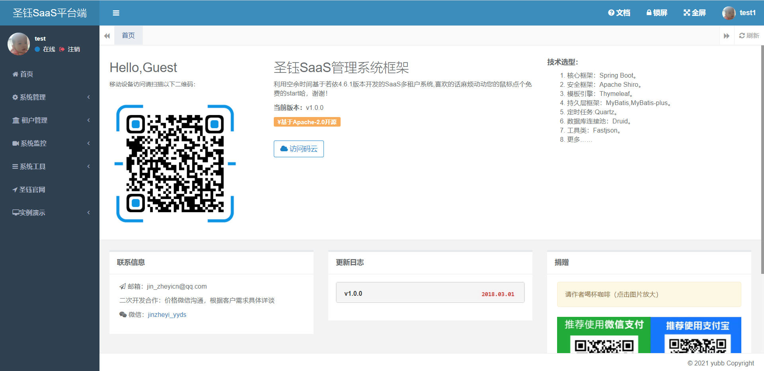
Task: Lock the screen with 锁屏
Action: 657,13
